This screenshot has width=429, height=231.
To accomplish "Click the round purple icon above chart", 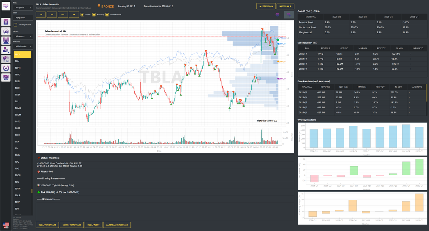I will click(277, 15).
